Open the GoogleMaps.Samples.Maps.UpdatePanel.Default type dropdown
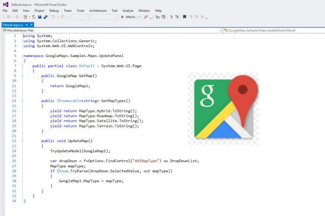The width and height of the screenshot is (325, 216). 274,31
